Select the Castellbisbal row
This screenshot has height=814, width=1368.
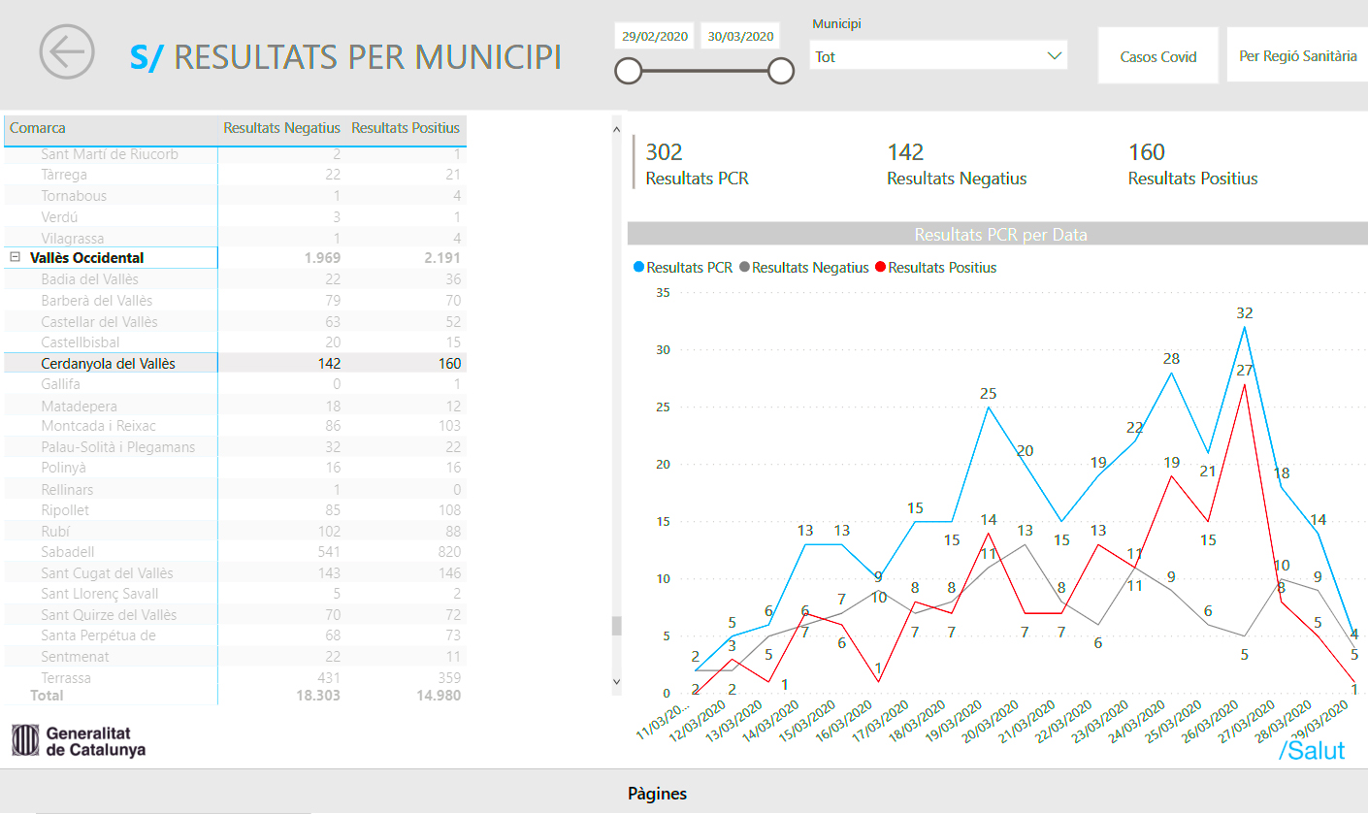click(x=235, y=342)
